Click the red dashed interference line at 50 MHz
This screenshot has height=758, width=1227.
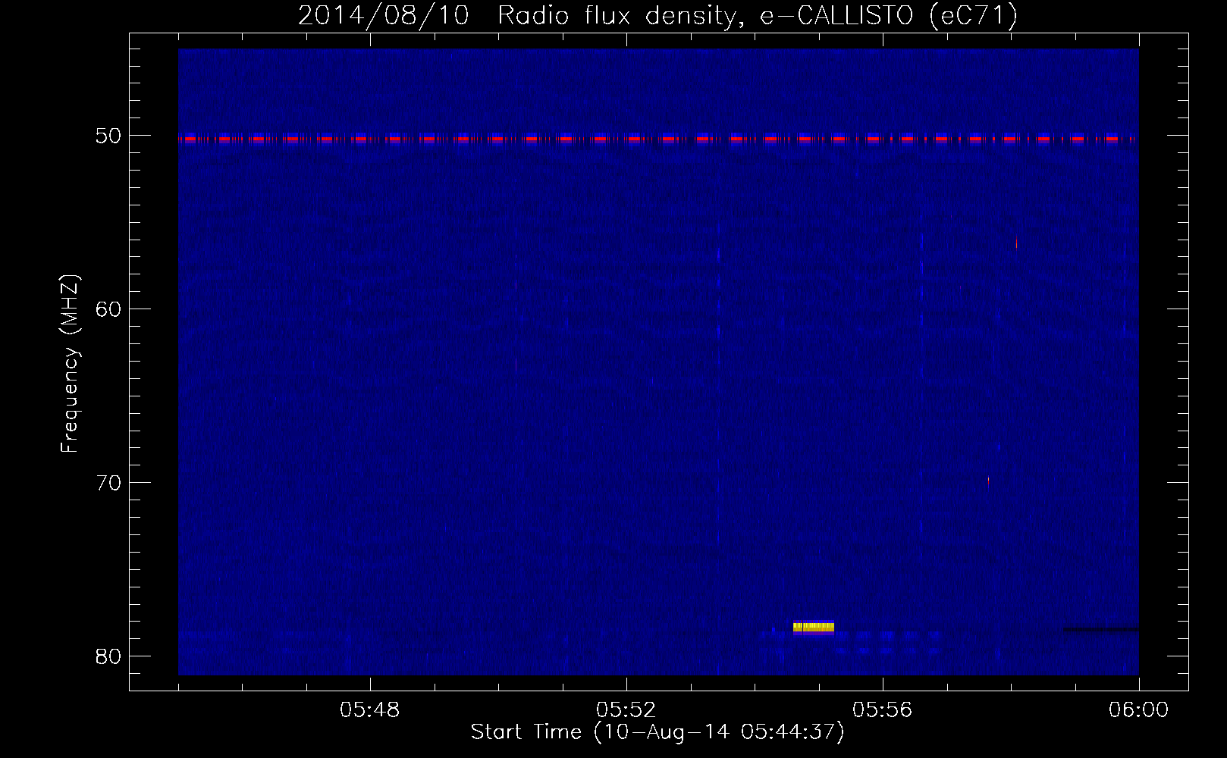pyautogui.click(x=658, y=139)
